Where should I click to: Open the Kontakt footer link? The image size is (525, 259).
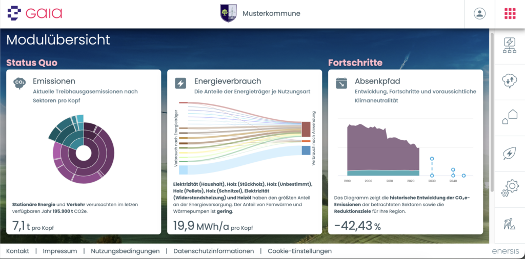(17, 251)
